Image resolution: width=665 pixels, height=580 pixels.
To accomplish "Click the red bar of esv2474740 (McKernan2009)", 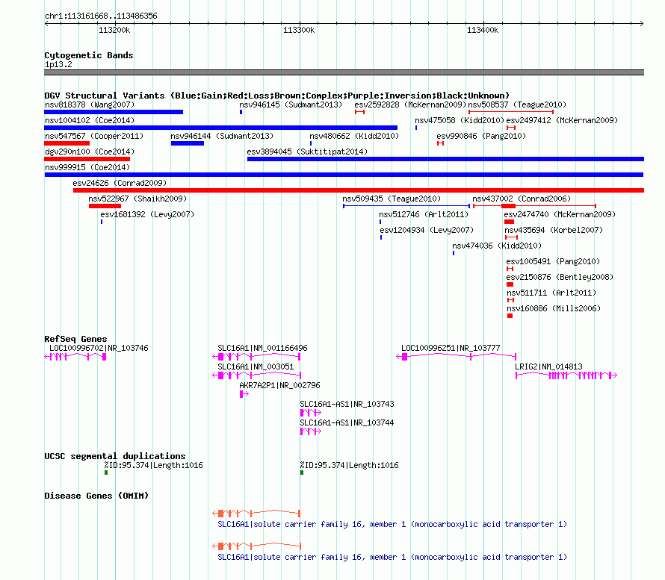I will pos(509,222).
